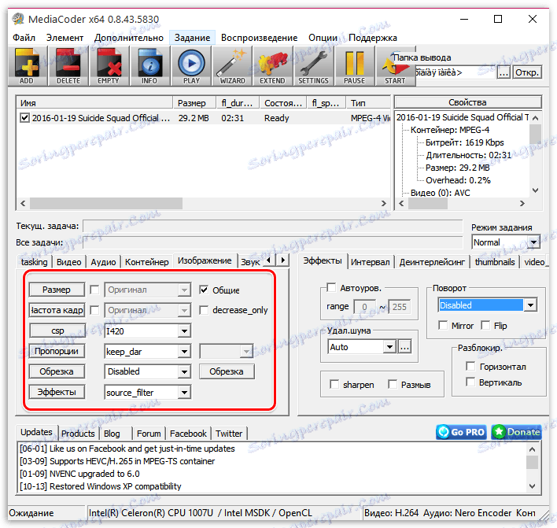This screenshot has width=557, height=528.
Task: Click the Пропорции button
Action: click(x=57, y=351)
